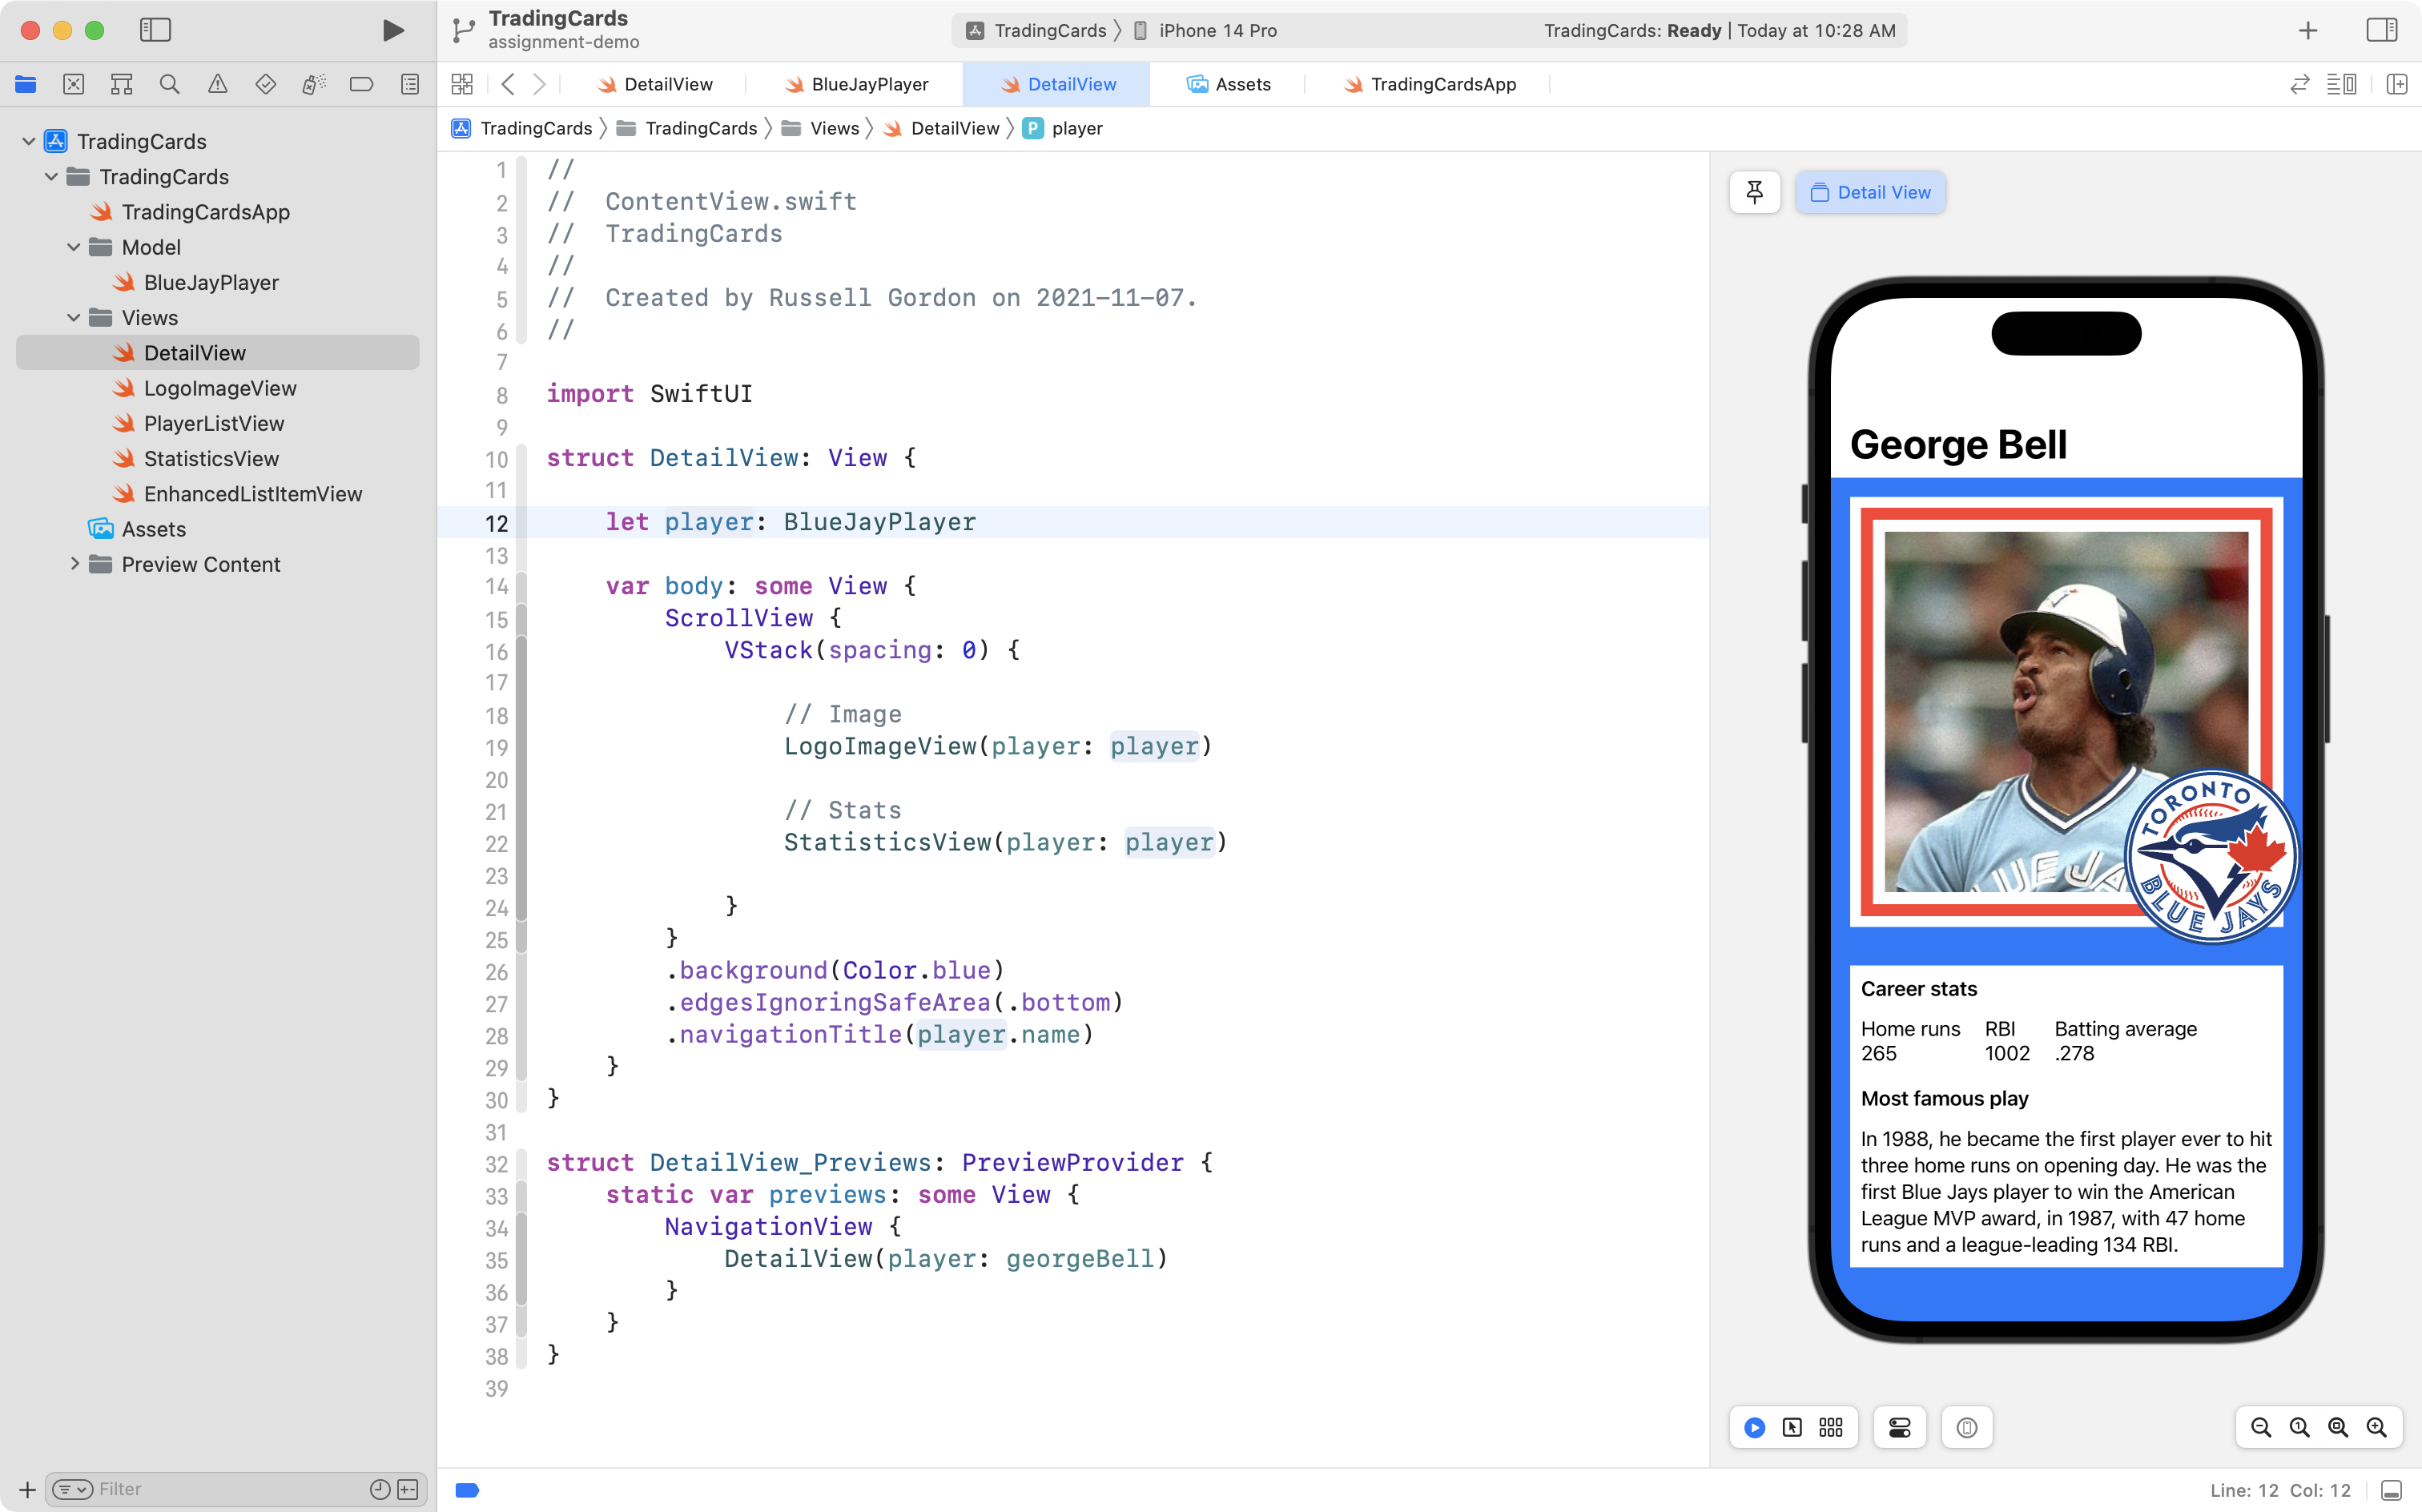Run the project with the play button
Viewport: 2422px width, 1512px height.
[x=393, y=30]
